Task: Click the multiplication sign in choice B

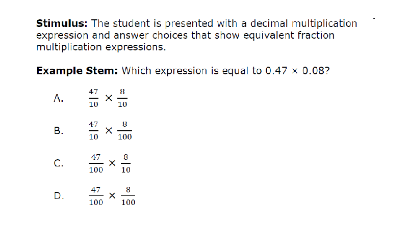Action: click(109, 131)
